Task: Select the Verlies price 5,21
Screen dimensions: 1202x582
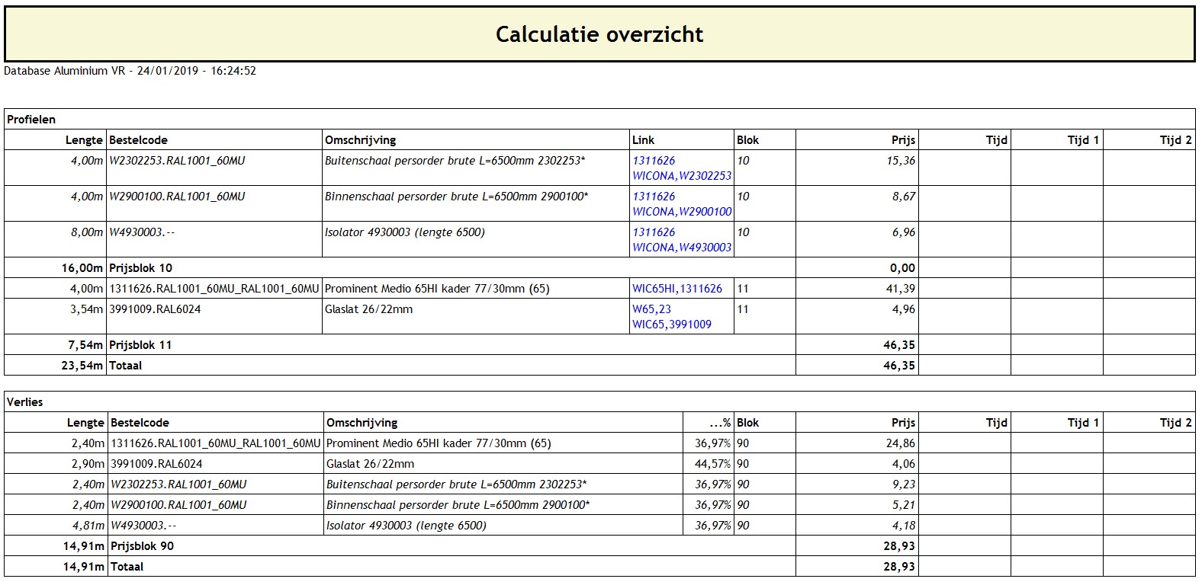Action: (904, 505)
